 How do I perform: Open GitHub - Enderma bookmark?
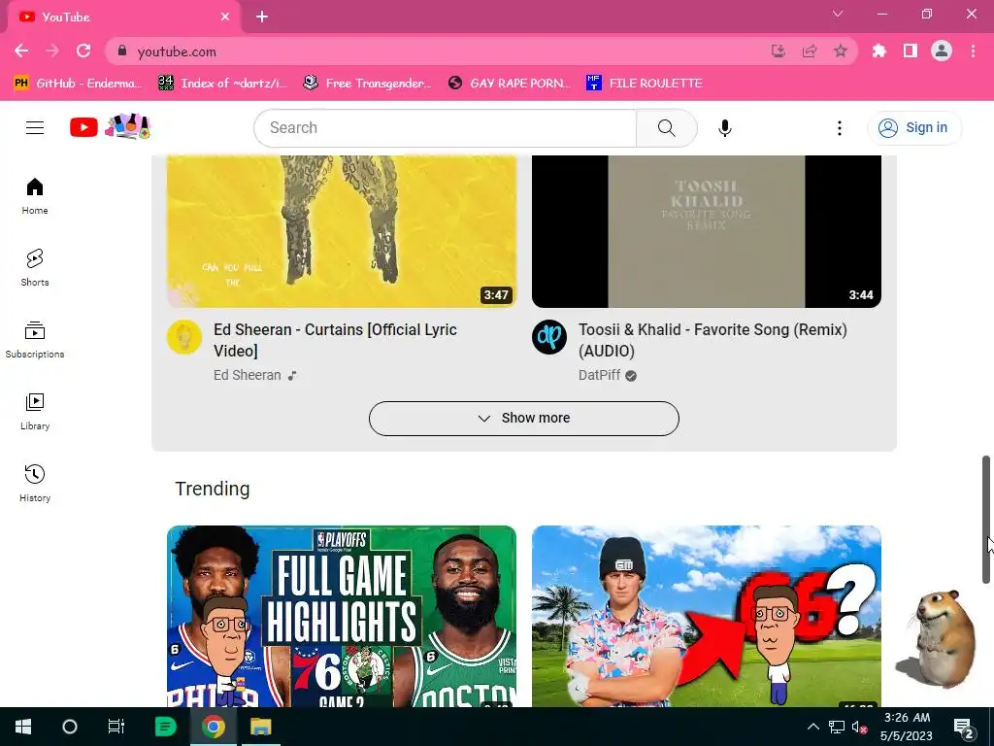point(78,84)
